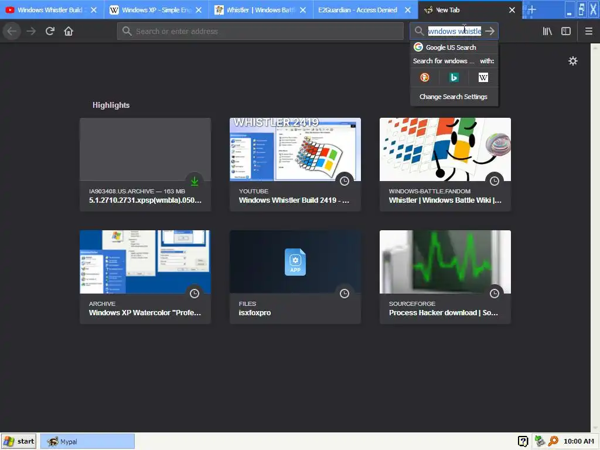This screenshot has height=450, width=600.
Task: Open the Windows XP Watercolor archive thumbnail
Action: pos(145,262)
